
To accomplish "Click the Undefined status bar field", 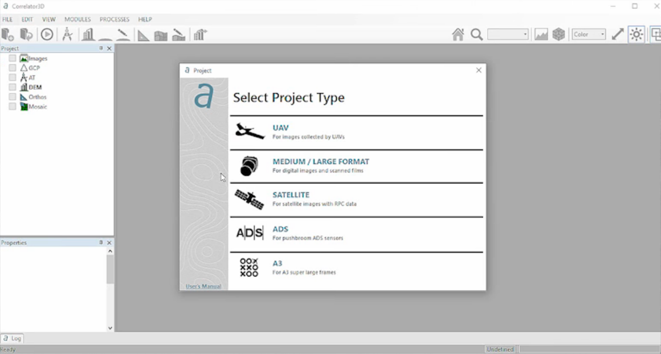I will click(x=500, y=349).
